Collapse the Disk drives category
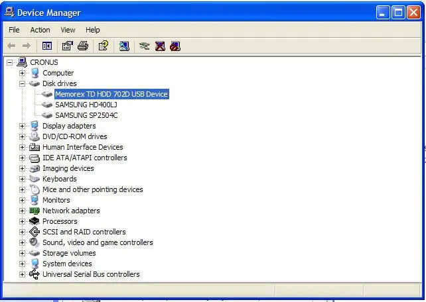The height and width of the screenshot is (302, 426). click(23, 83)
